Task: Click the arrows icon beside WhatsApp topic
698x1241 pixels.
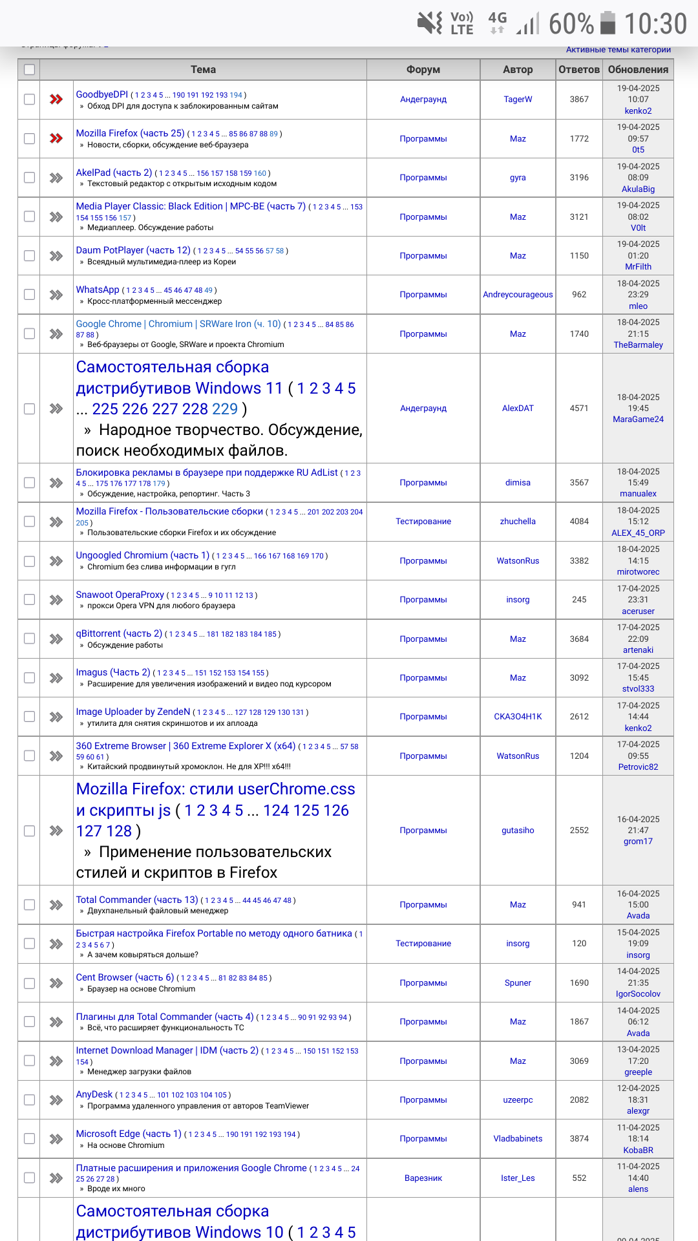Action: pos(56,295)
